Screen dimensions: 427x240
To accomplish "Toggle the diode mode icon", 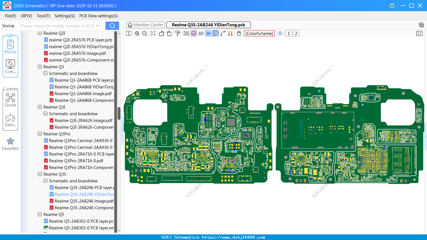I will [208, 34].
